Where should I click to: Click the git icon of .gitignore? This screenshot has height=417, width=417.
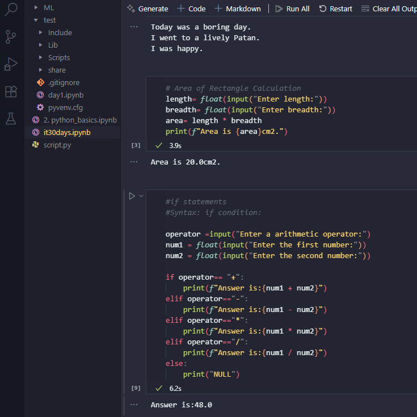click(40, 82)
